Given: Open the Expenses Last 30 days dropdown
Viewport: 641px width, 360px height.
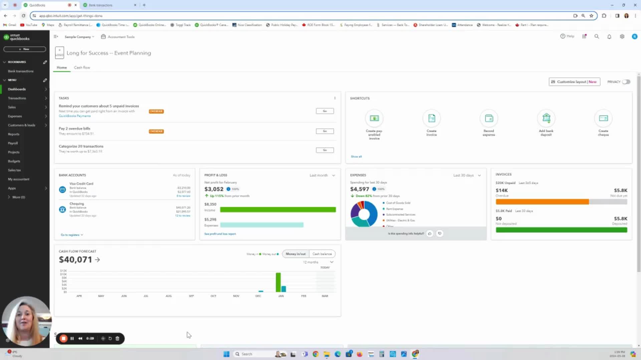Looking at the screenshot, I should coord(467,175).
